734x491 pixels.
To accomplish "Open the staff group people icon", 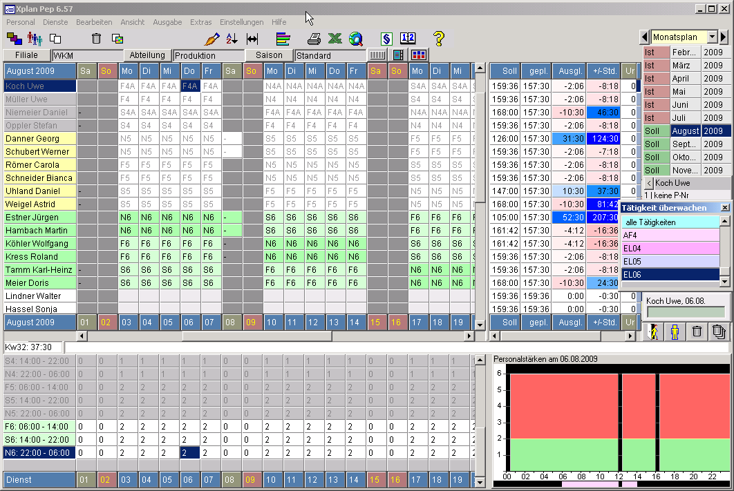I will [x=35, y=39].
